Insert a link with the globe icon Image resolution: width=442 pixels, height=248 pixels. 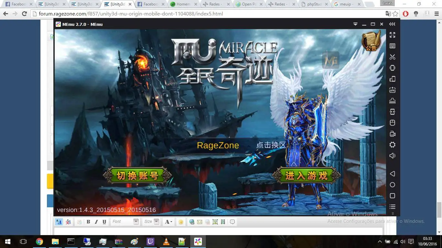(192, 222)
